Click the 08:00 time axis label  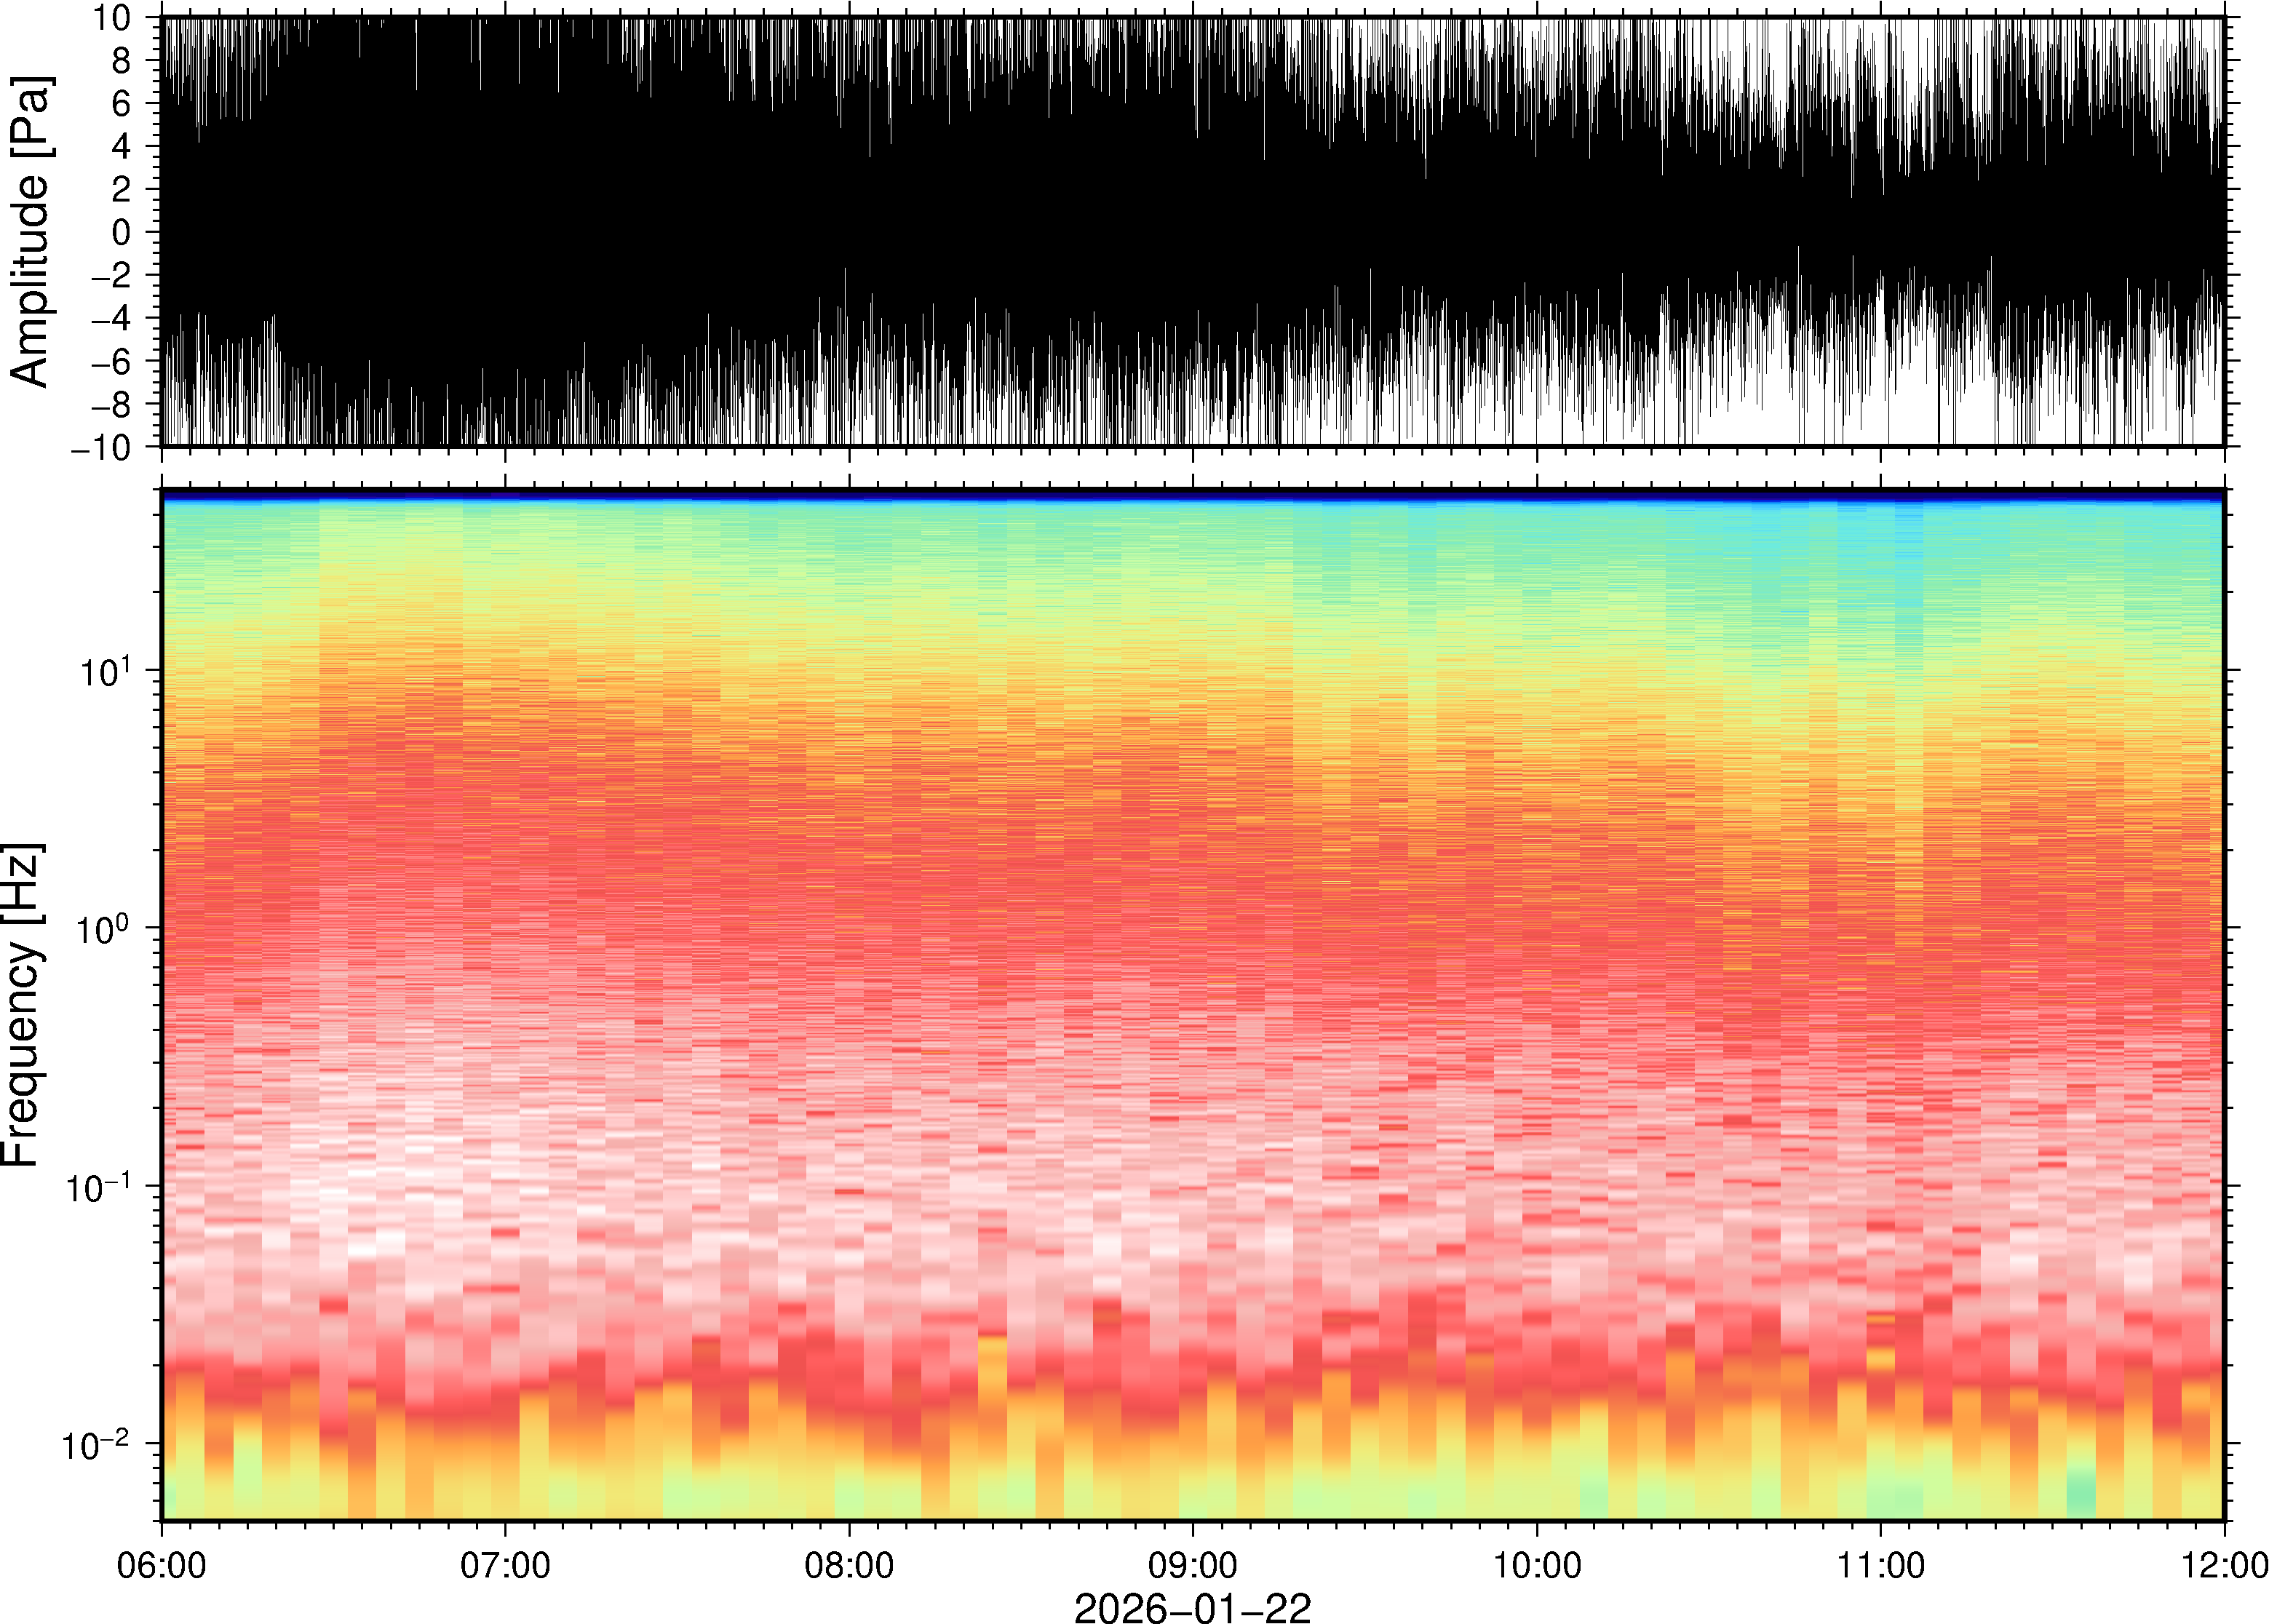click(849, 1565)
